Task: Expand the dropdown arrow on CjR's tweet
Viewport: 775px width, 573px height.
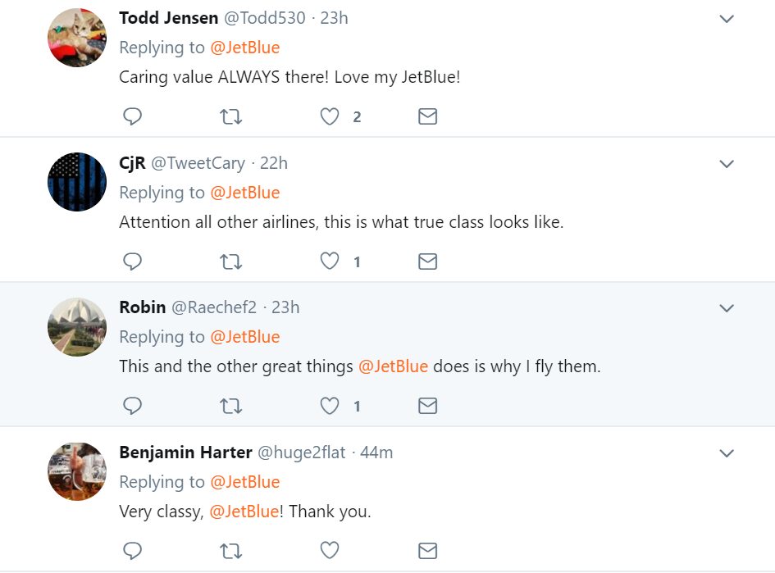Action: point(727,163)
